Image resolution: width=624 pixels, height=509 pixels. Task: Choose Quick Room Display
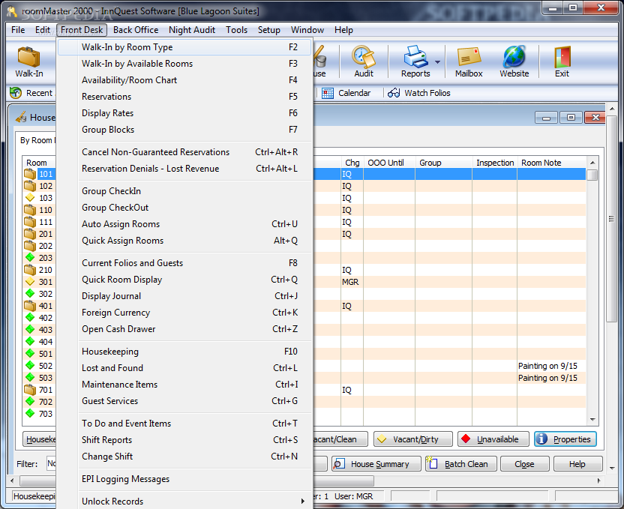tap(184, 280)
